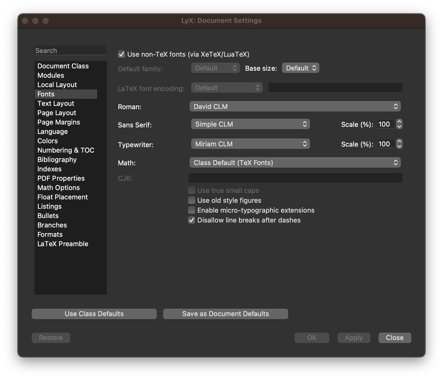The height and width of the screenshot is (379, 443).
Task: Click the custom LaTeX font encoding field
Action: pyautogui.click(x=335, y=88)
